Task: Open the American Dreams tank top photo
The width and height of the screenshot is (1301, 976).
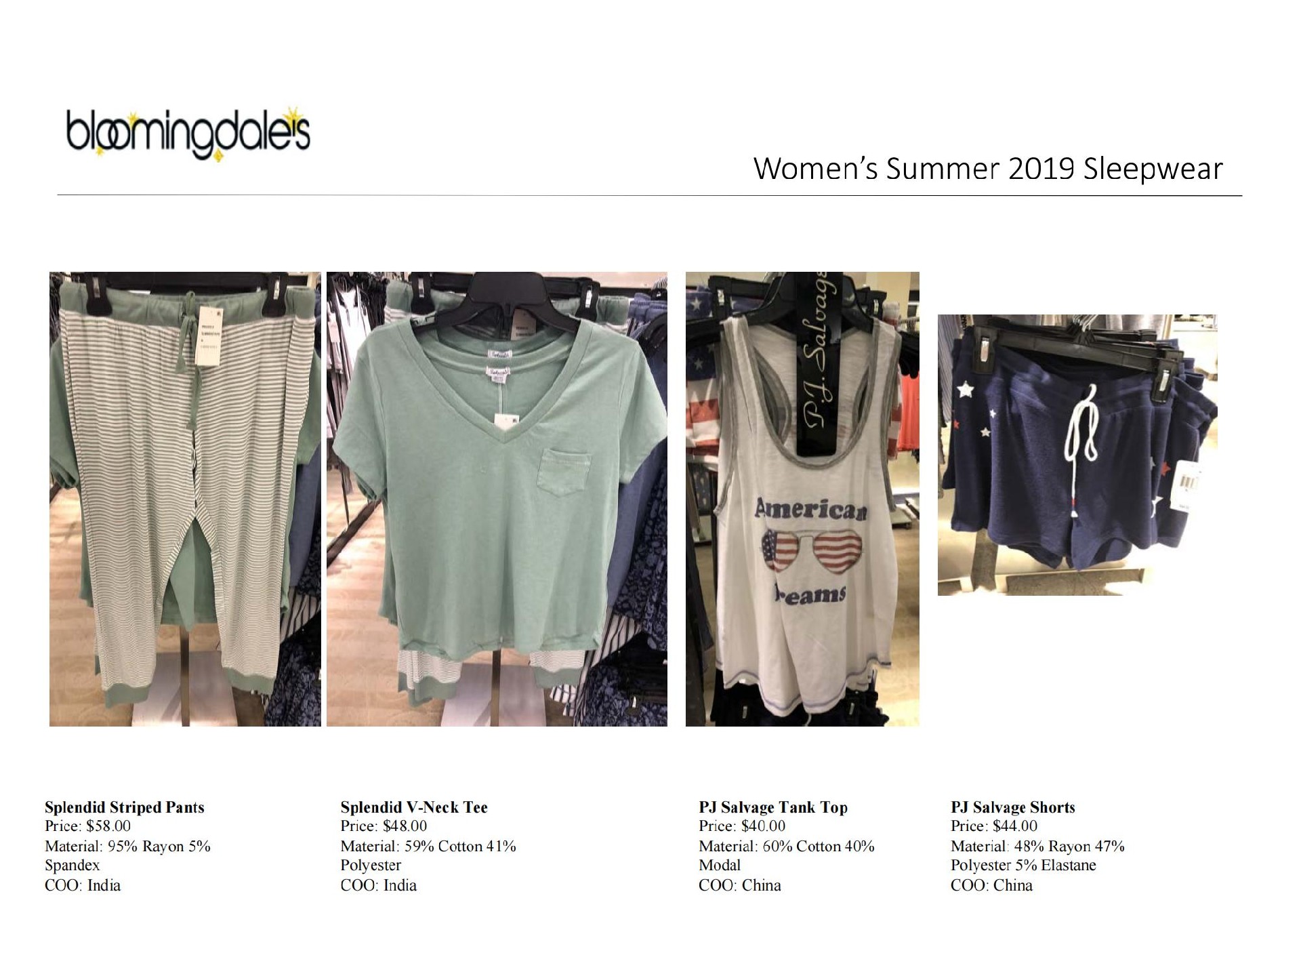Action: [x=802, y=499]
